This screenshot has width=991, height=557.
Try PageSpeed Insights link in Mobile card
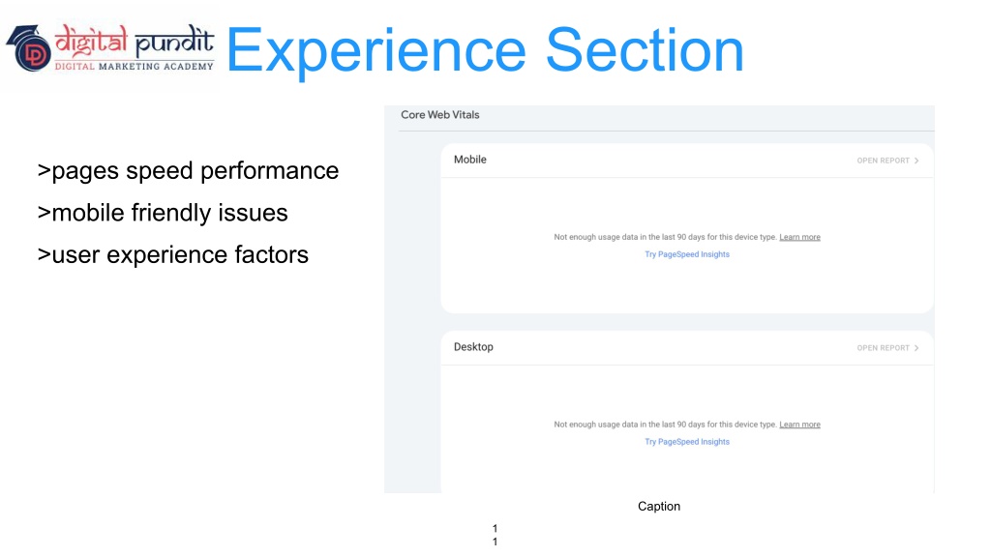tap(687, 254)
